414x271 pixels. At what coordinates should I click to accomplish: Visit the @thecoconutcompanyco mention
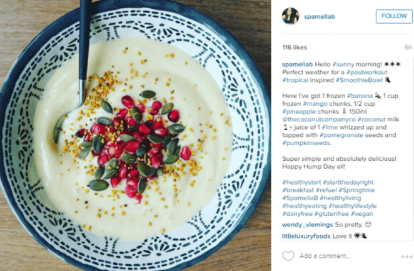click(x=319, y=120)
